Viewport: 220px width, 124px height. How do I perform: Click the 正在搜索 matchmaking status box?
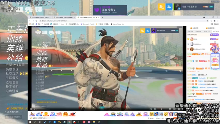pos(110,10)
